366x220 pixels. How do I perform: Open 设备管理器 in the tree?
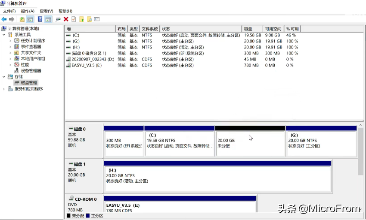[x=31, y=71]
